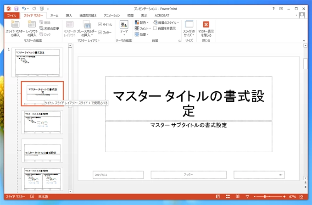Open the アニメーション tab
This screenshot has height=205, width=312.
click(x=112, y=15)
